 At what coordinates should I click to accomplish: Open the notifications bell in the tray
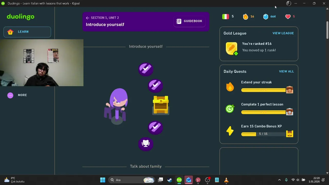323,180
